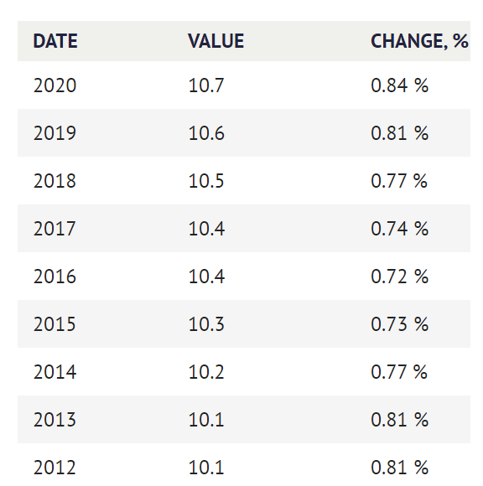
Task: Select the 0.84 % change cell
Action: coord(399,85)
